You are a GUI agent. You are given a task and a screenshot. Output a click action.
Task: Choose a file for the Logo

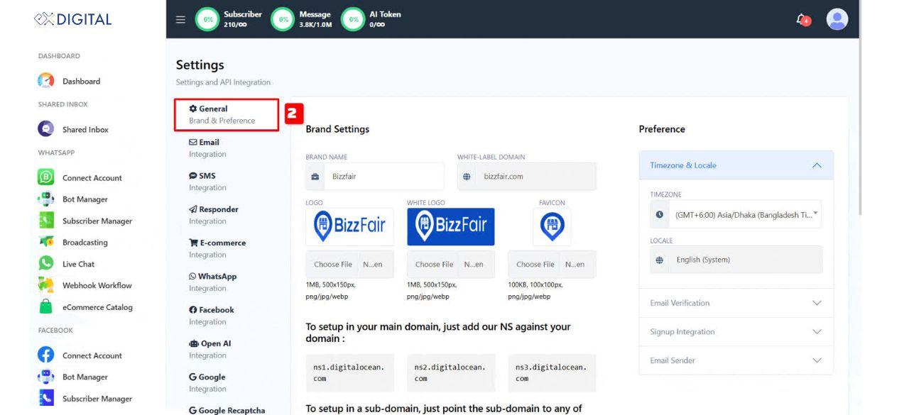pyautogui.click(x=349, y=264)
